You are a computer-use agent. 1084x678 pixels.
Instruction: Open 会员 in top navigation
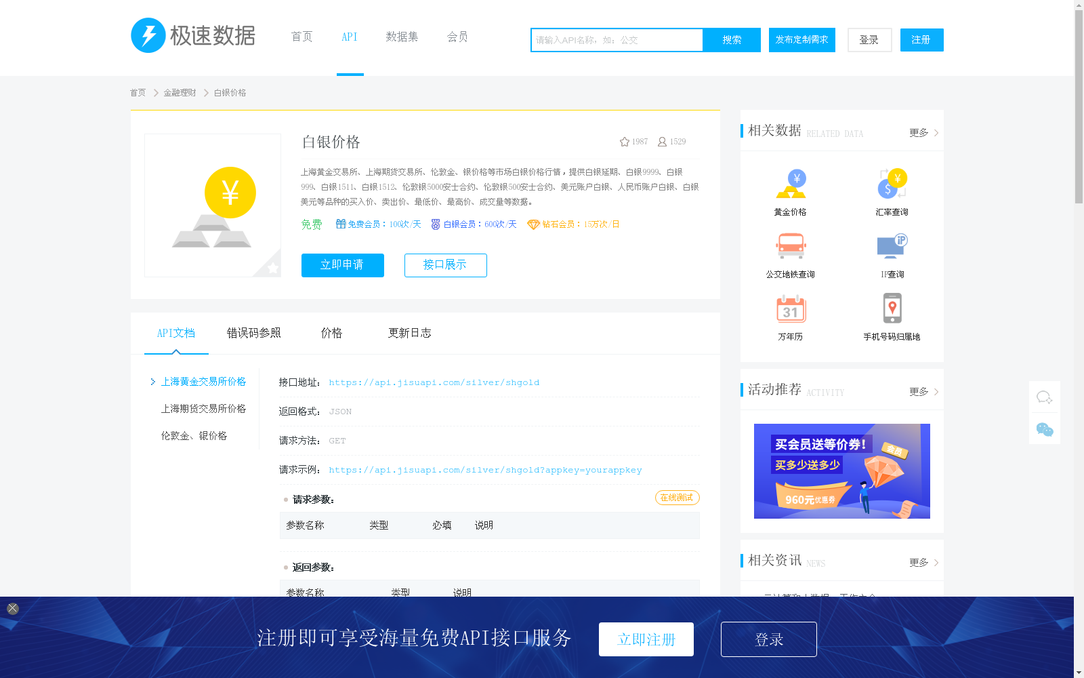(457, 37)
